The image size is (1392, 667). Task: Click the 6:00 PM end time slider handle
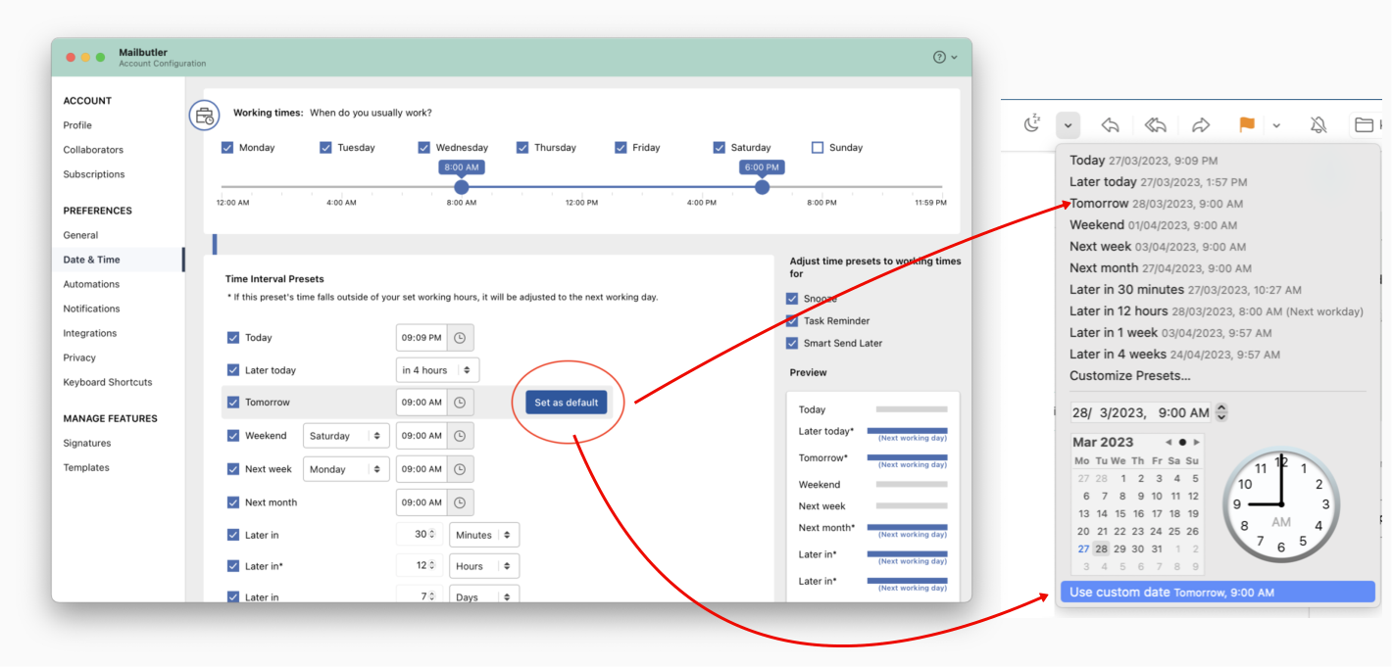[762, 187]
